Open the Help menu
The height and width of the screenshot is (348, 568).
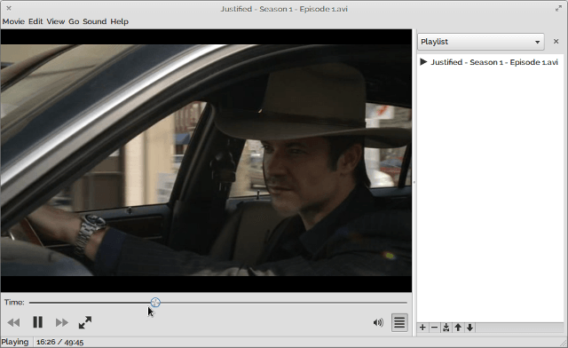click(x=119, y=21)
